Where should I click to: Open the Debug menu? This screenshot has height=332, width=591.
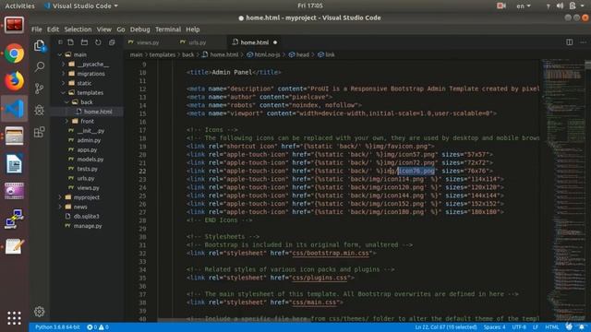(139, 30)
